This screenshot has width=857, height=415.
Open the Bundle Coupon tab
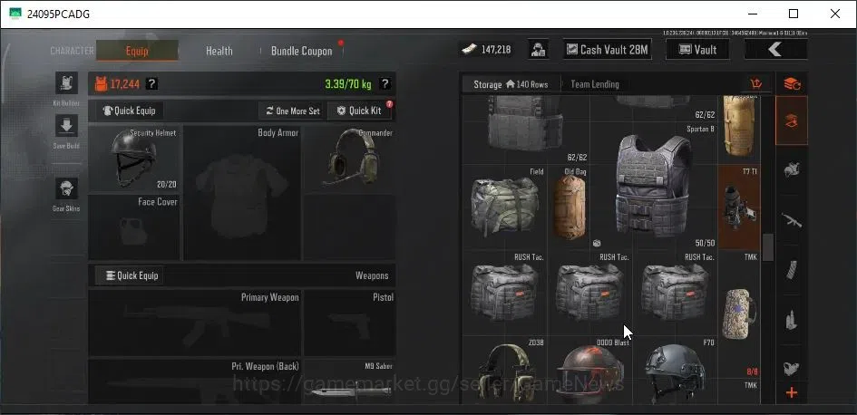[x=302, y=51]
